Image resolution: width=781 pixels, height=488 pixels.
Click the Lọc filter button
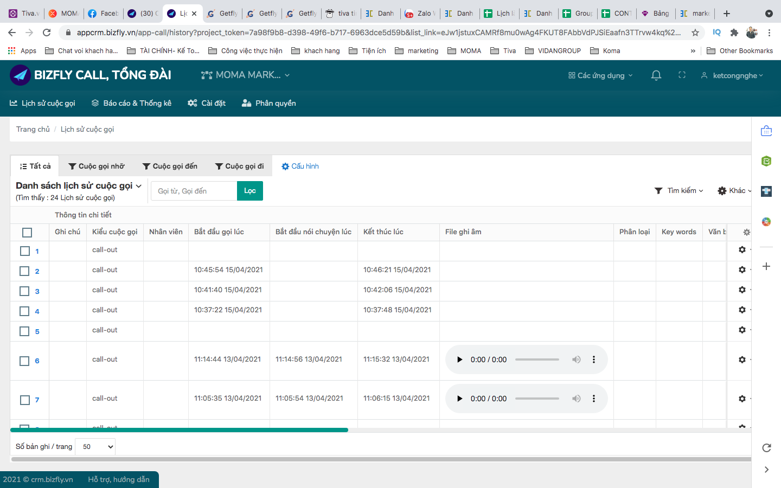pos(249,190)
